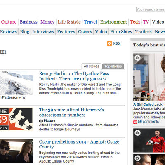Viewport: 165px width, 165px height.
Task: Switch to the All stories tab
Action: 92,66
